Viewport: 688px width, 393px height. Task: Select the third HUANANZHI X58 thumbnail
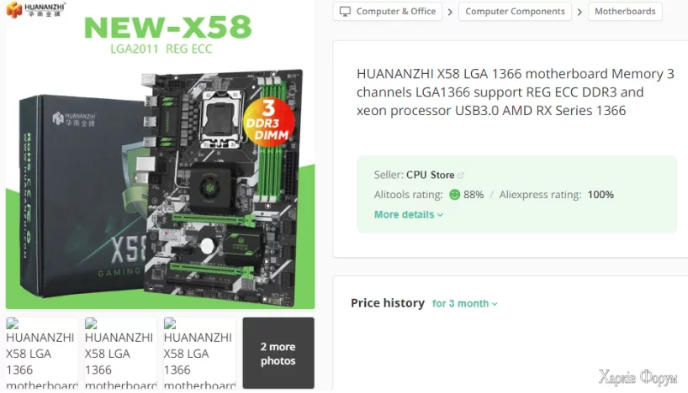[199, 354]
